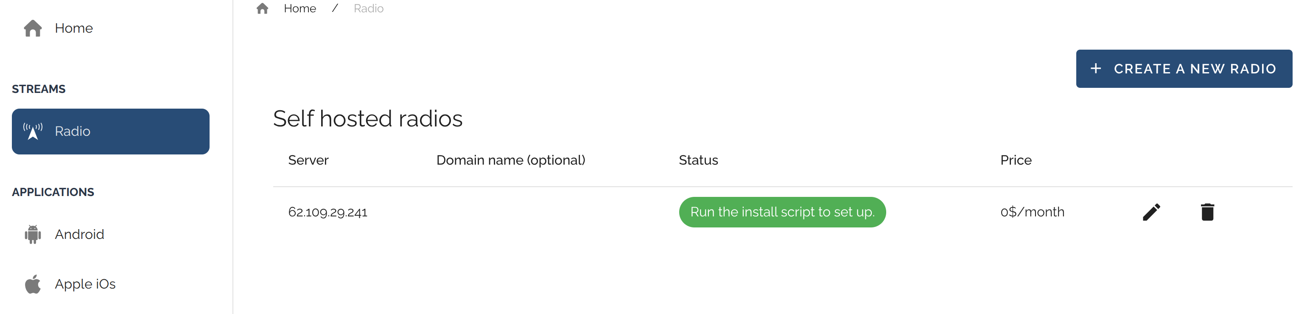
Task: Click the Status column header
Action: [x=698, y=160]
